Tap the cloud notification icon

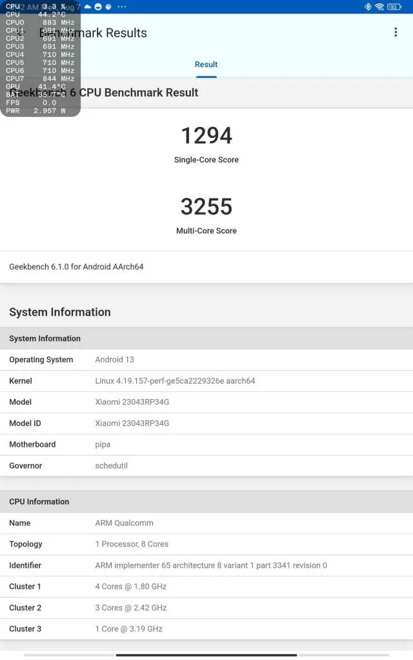88,6
